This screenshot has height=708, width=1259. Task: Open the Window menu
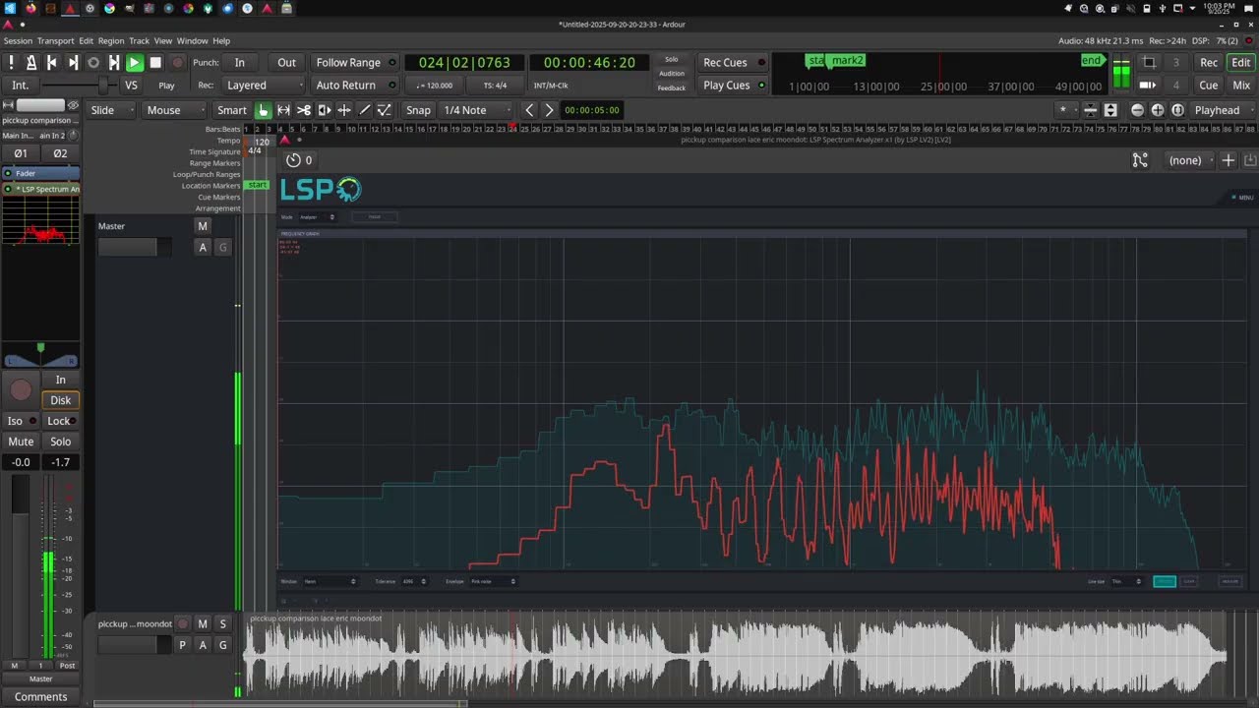pos(192,41)
